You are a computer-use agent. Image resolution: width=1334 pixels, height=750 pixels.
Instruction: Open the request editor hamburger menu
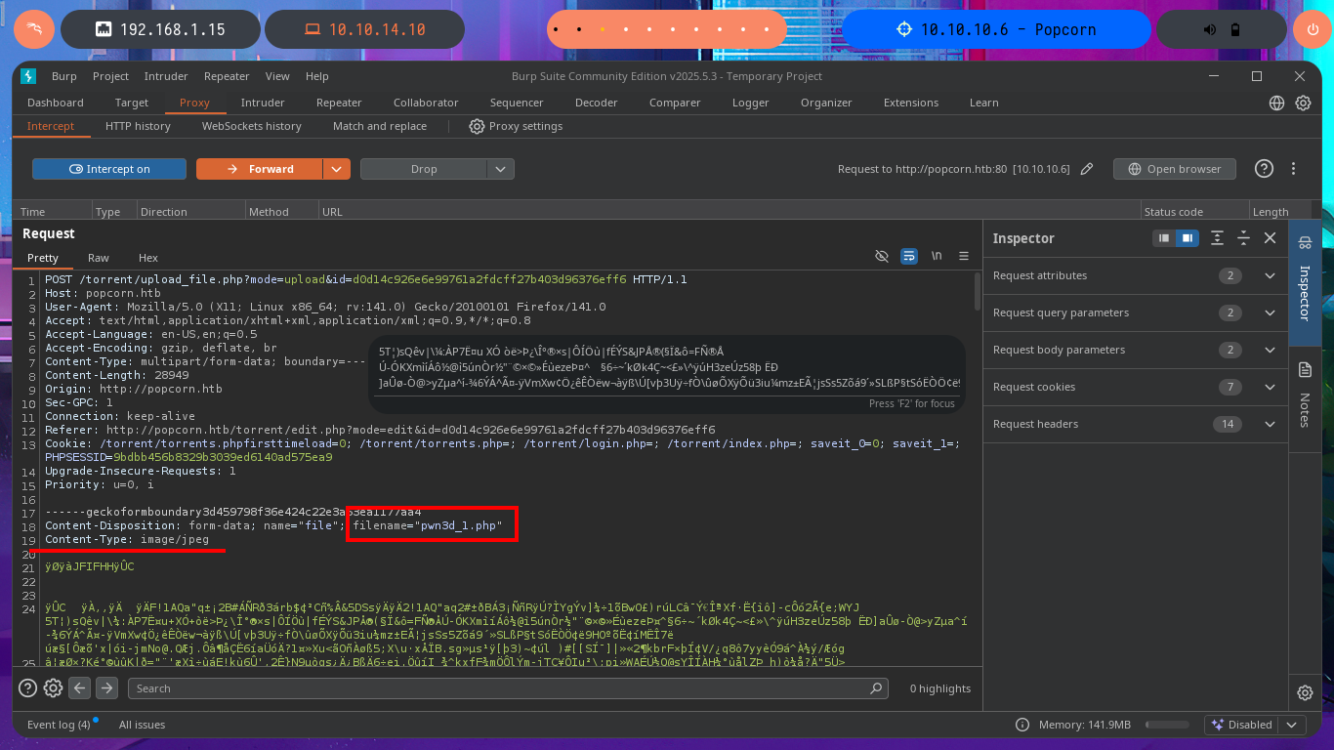(964, 256)
